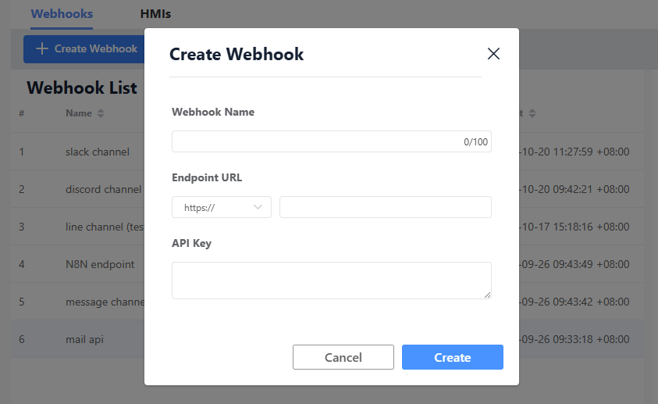Click the sort arrows beside the date column
Image resolution: width=658 pixels, height=404 pixels.
click(532, 114)
